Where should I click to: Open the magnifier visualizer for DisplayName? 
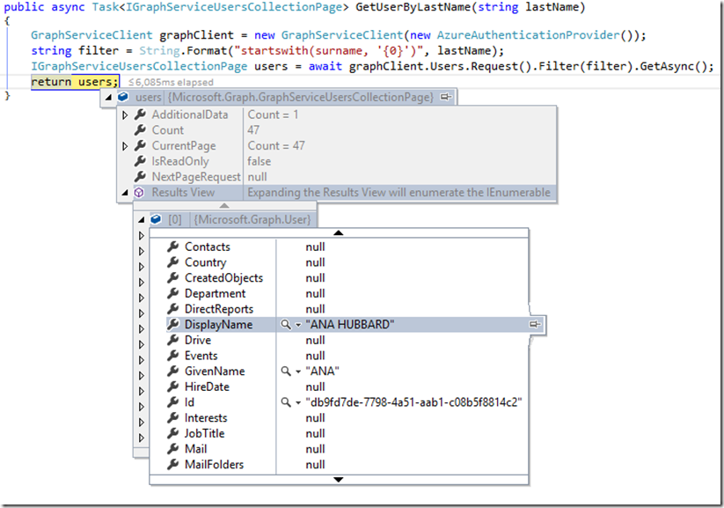coord(285,325)
